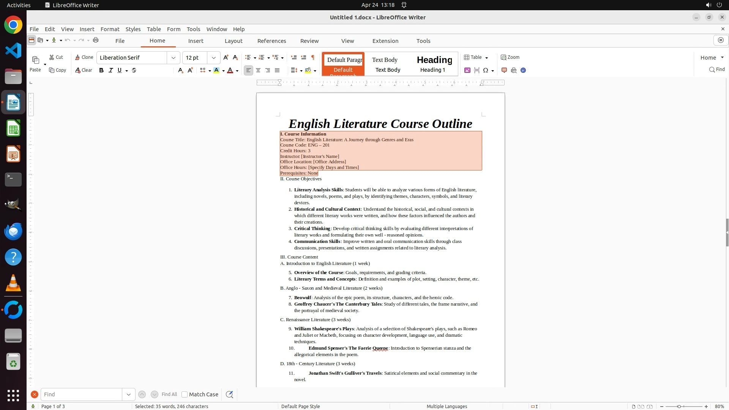Click the subscript icon
The image size is (729, 410).
pos(180,70)
